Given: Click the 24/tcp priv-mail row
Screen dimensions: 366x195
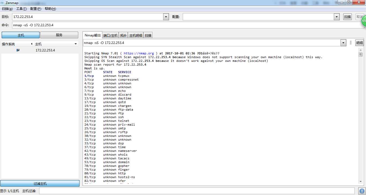Looking at the screenshot, I should (x=110, y=125).
